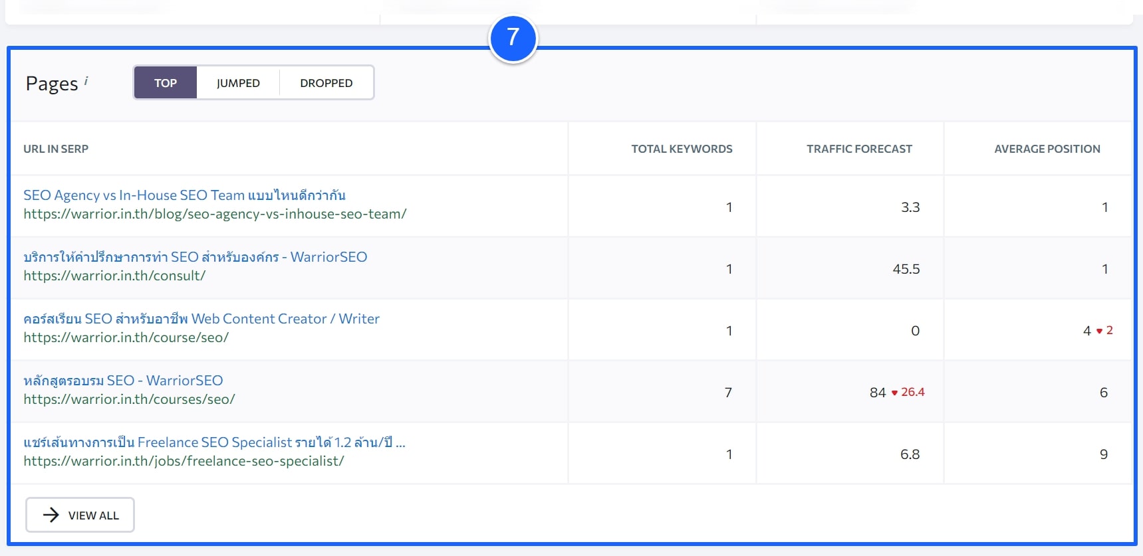Screen dimensions: 1143x556
Task: Open the Web Content Creator / Writer link
Action: (201, 319)
